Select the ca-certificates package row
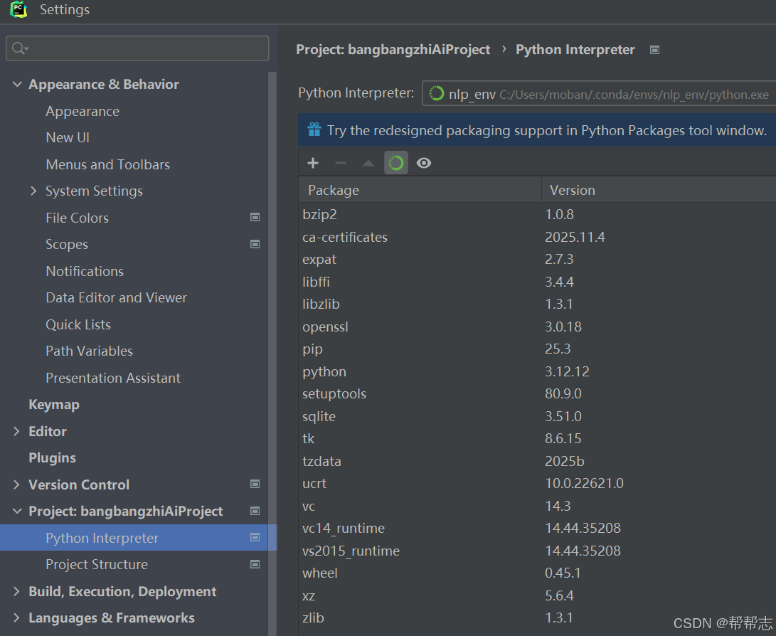 (537, 237)
